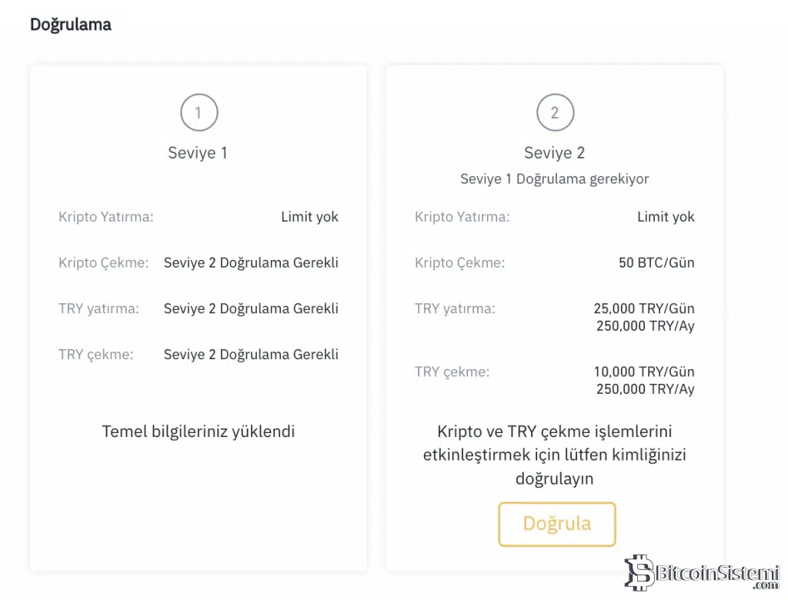Click Seviye 1 'Kripto Yatırma:' label
This screenshot has width=788, height=600.
[x=106, y=217]
